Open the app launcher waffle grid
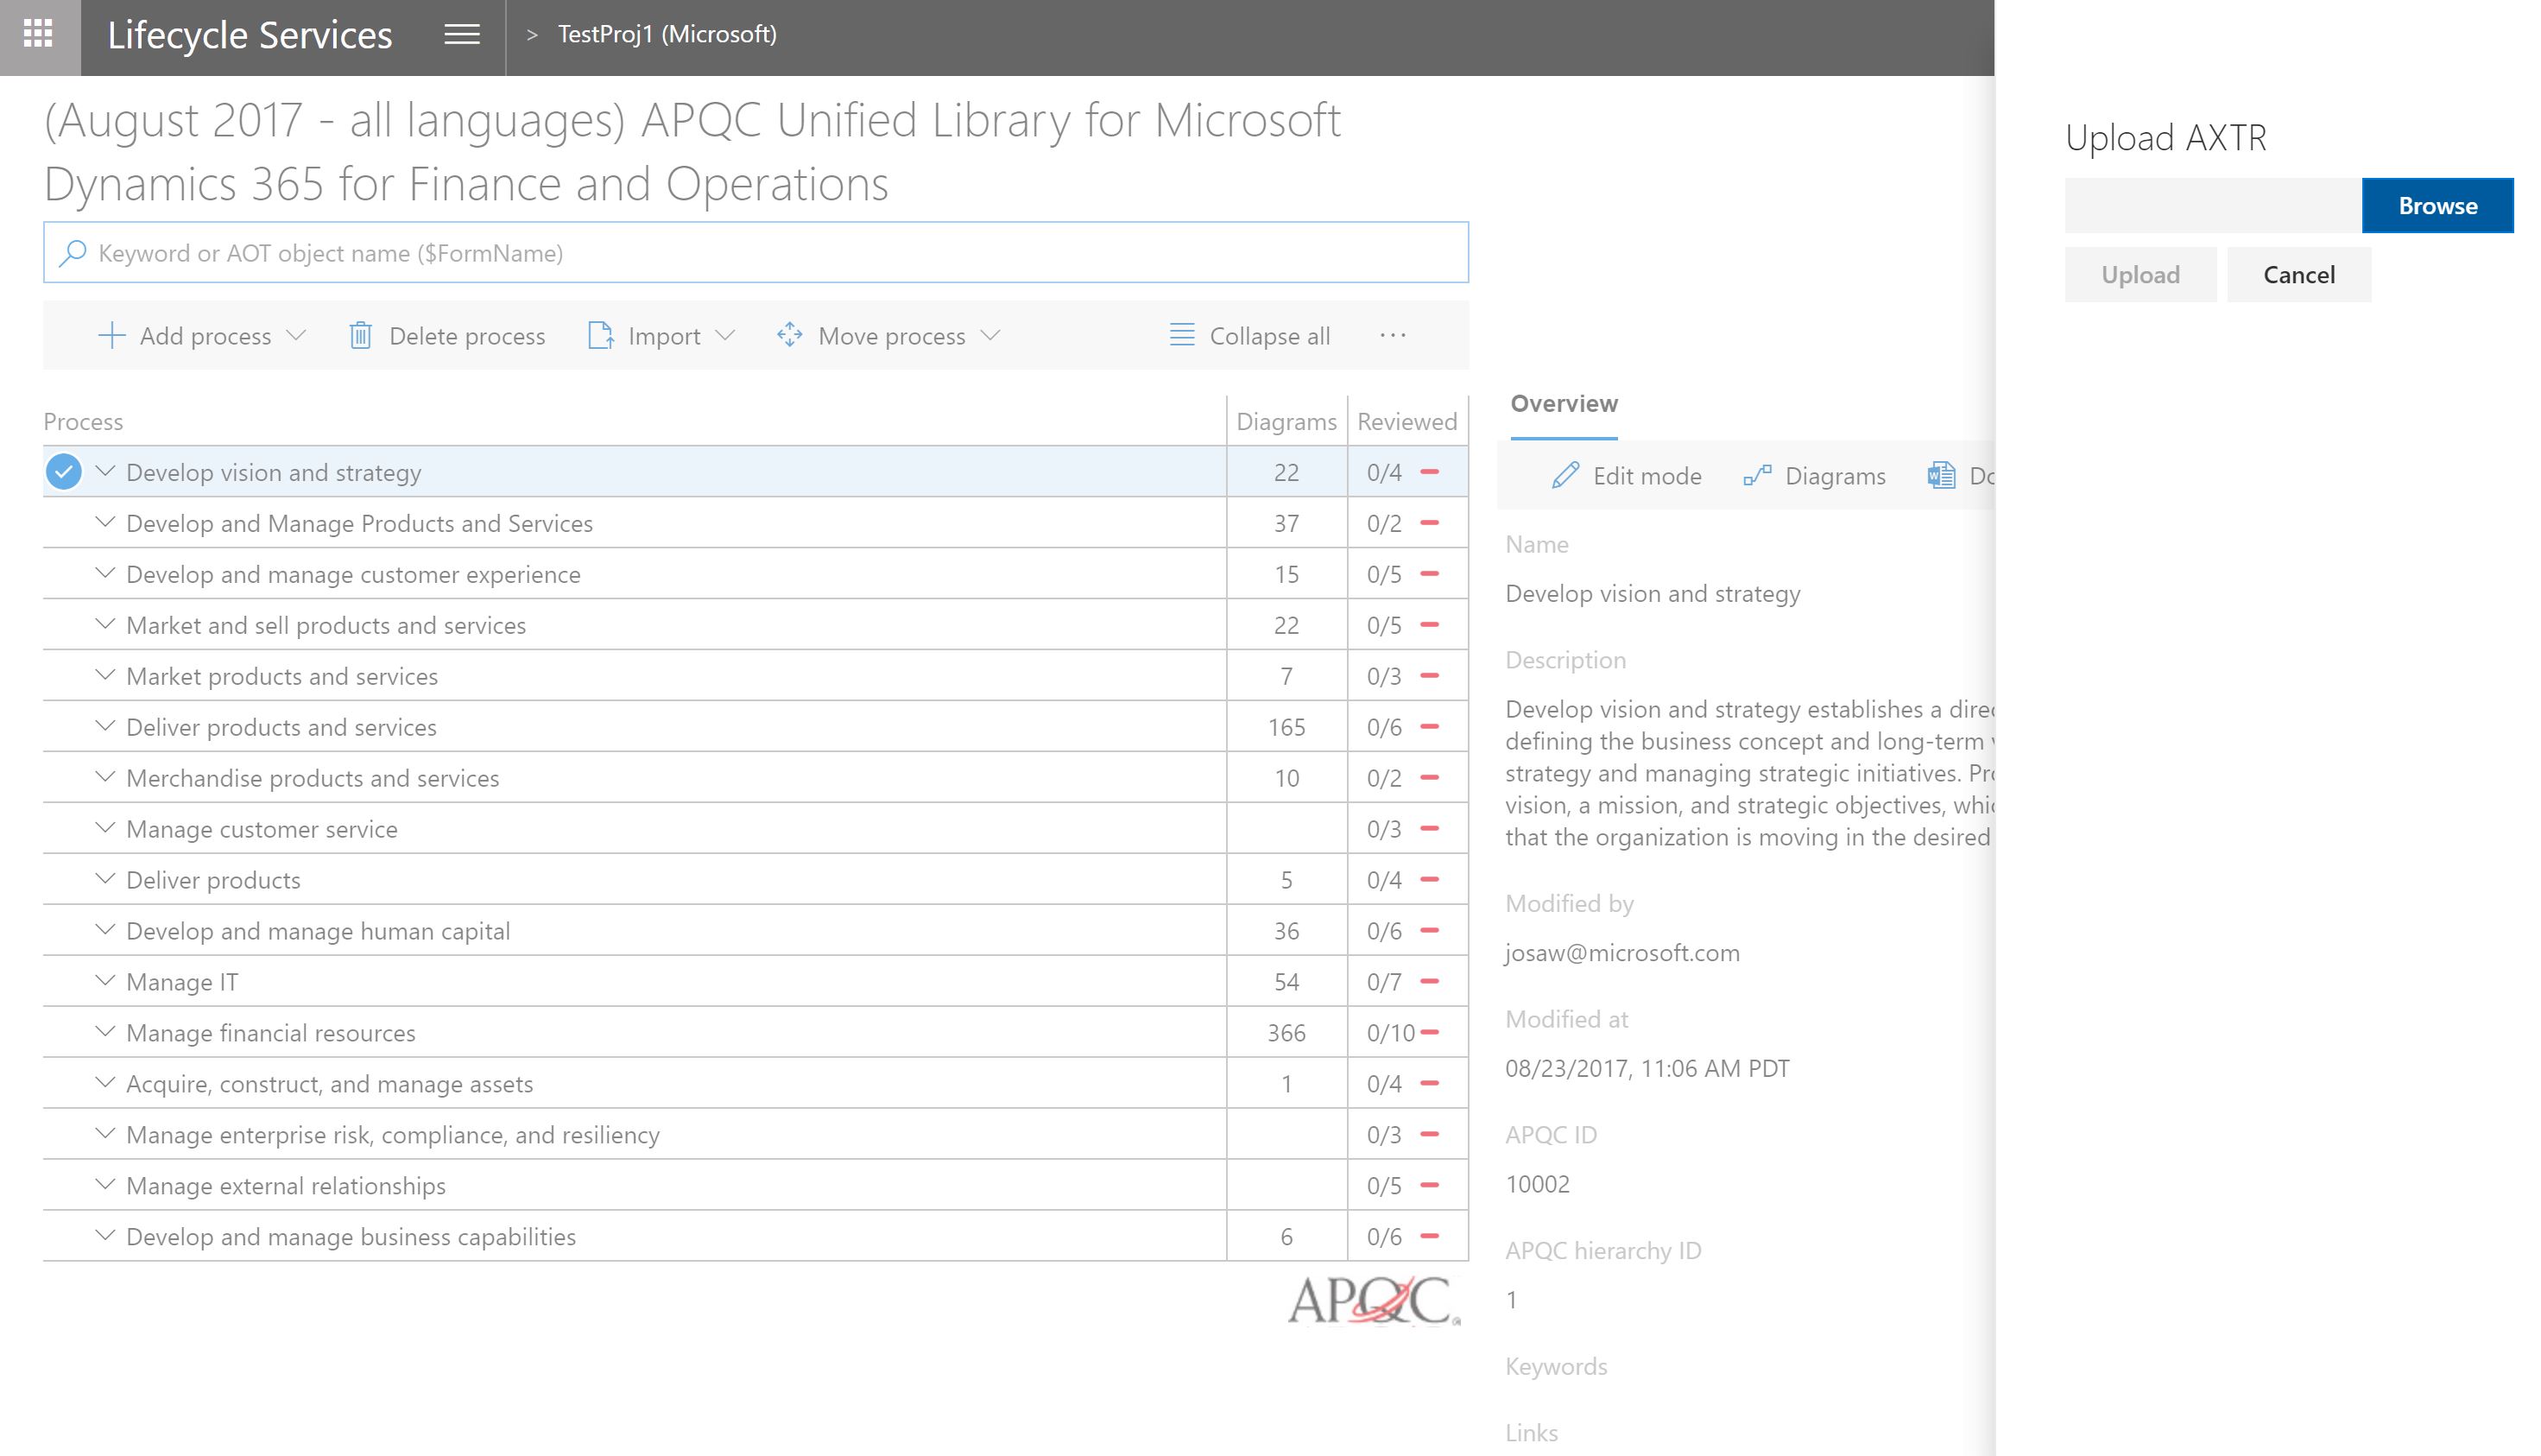The width and height of the screenshot is (2541, 1456). [x=38, y=35]
